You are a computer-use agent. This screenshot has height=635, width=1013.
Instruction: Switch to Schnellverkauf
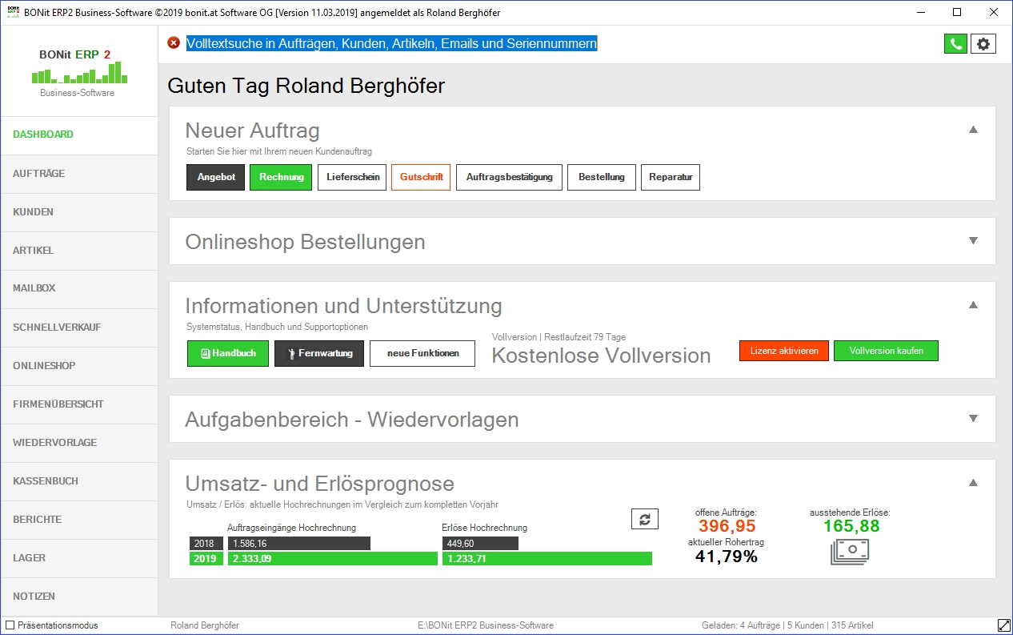[x=79, y=328]
